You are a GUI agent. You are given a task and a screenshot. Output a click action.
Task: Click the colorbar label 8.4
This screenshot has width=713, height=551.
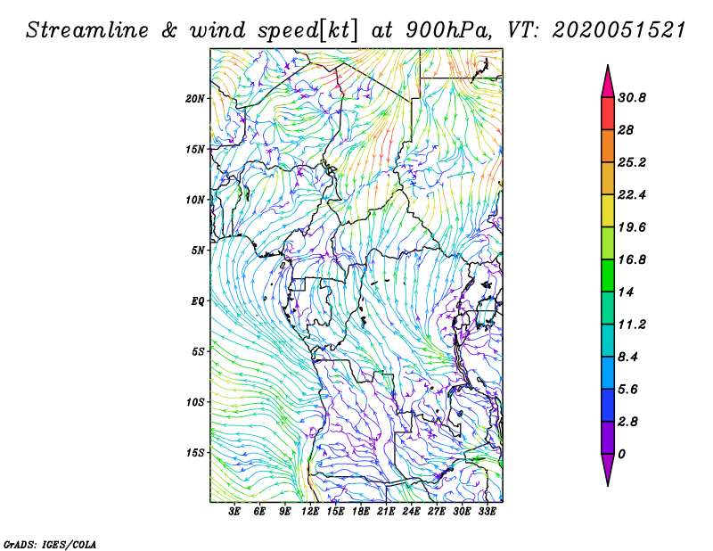click(628, 357)
